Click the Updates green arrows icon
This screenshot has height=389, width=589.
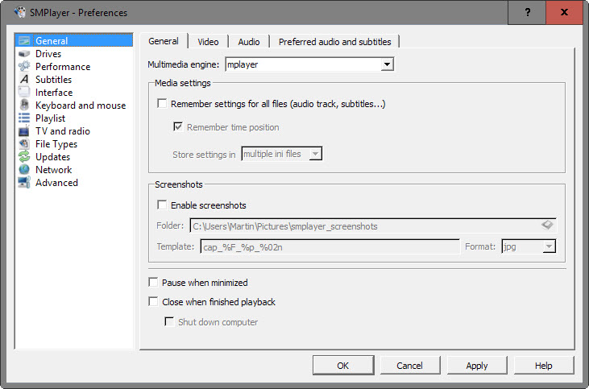24,156
